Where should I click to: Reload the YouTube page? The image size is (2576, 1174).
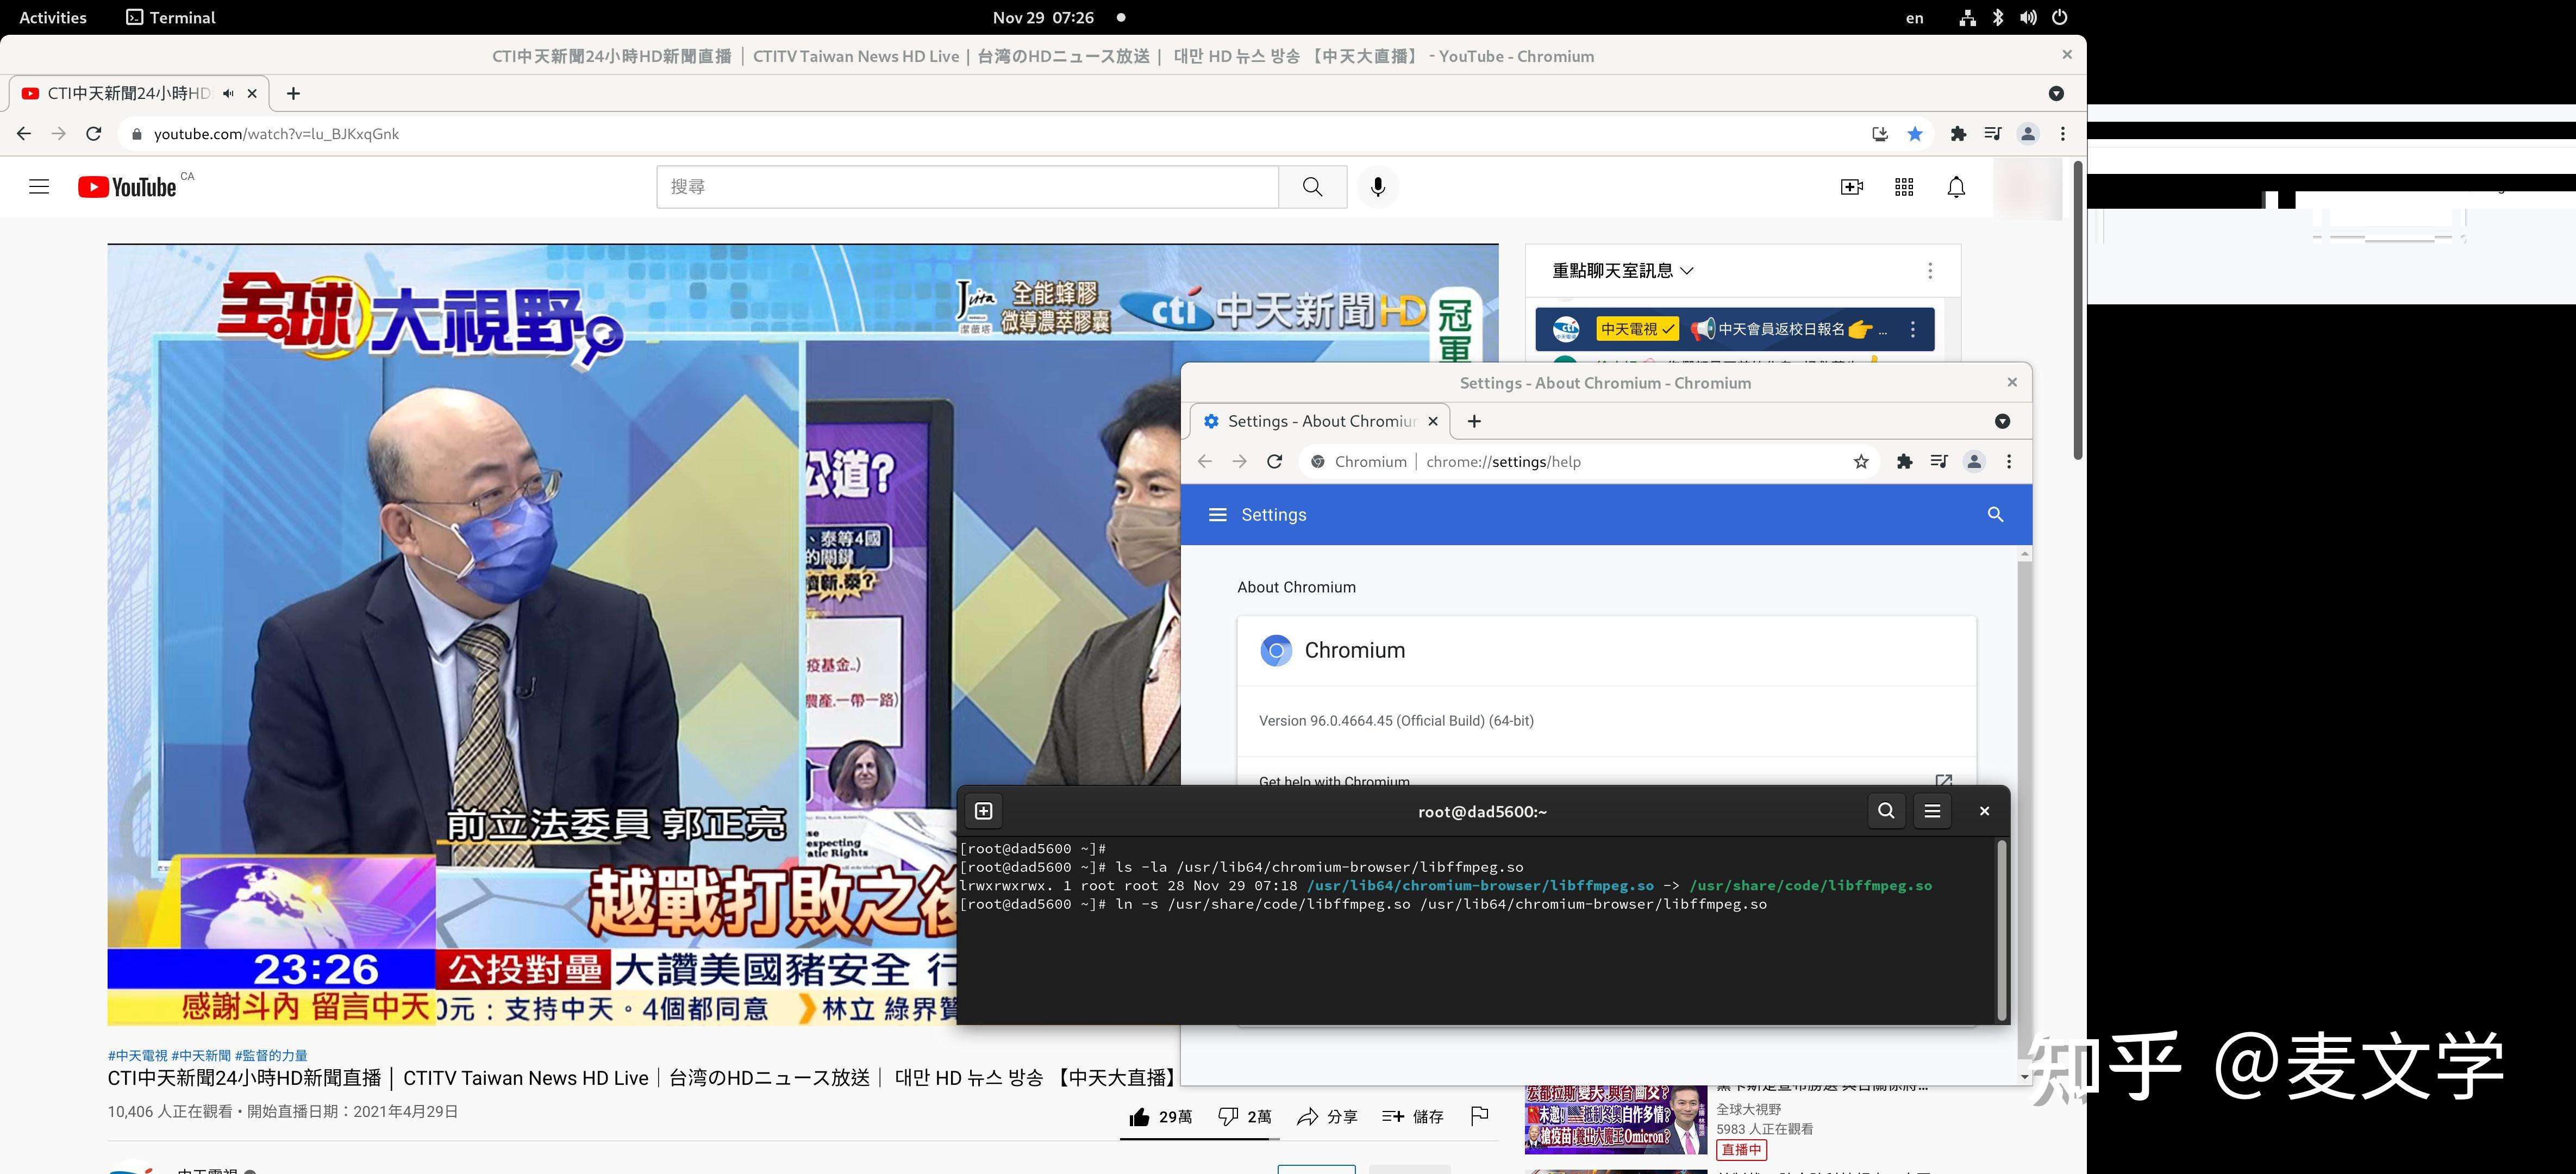[94, 134]
